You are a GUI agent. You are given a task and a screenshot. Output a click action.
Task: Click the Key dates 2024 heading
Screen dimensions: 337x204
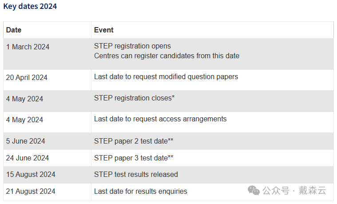click(x=30, y=6)
